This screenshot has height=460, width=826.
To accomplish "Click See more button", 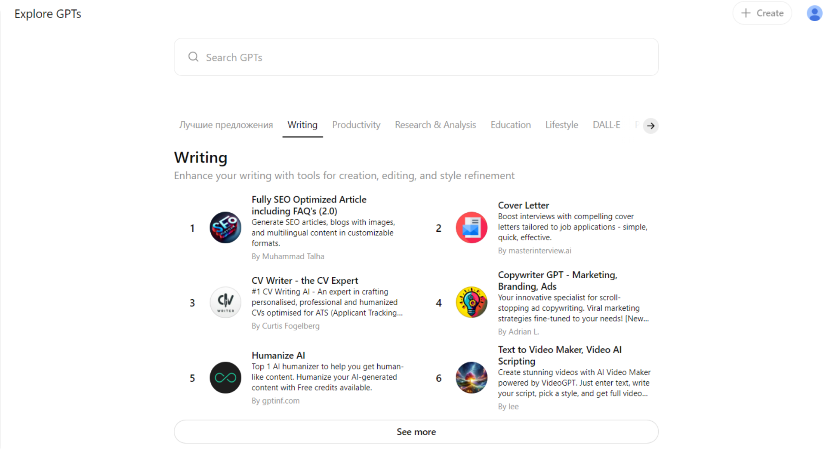I will click(x=416, y=432).
